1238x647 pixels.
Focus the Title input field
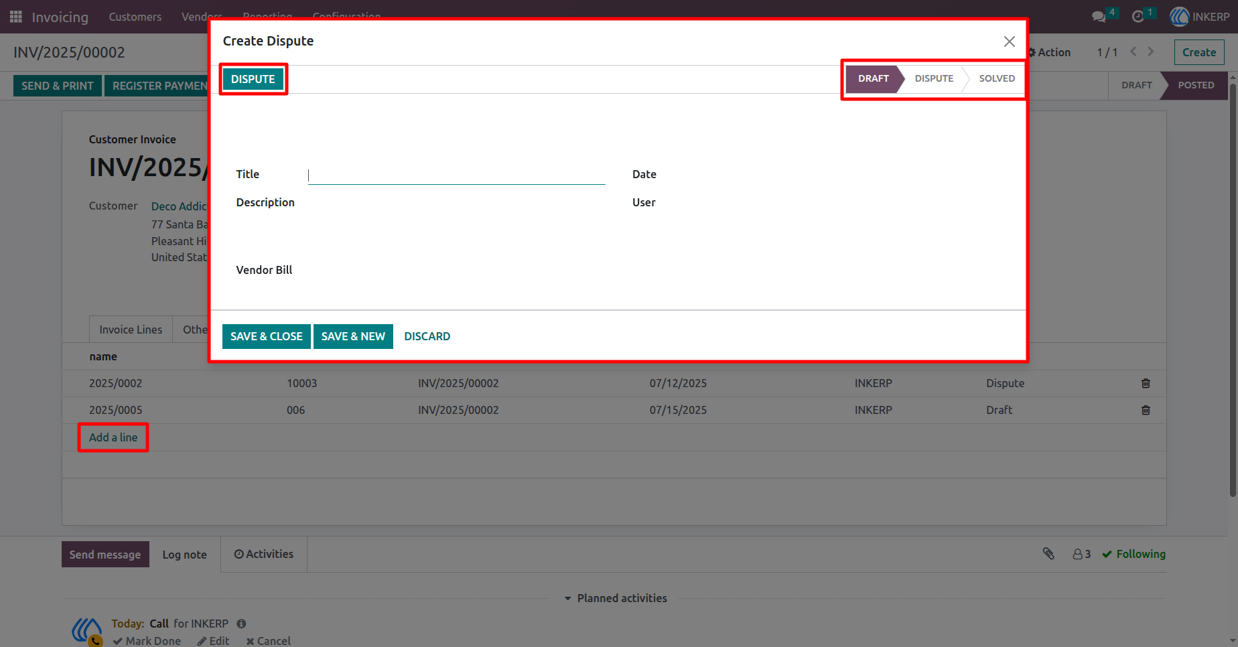pos(457,175)
